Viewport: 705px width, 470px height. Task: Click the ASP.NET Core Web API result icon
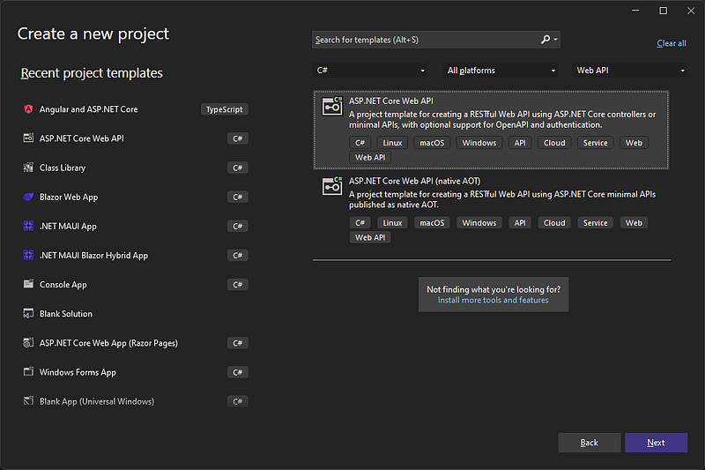332,107
